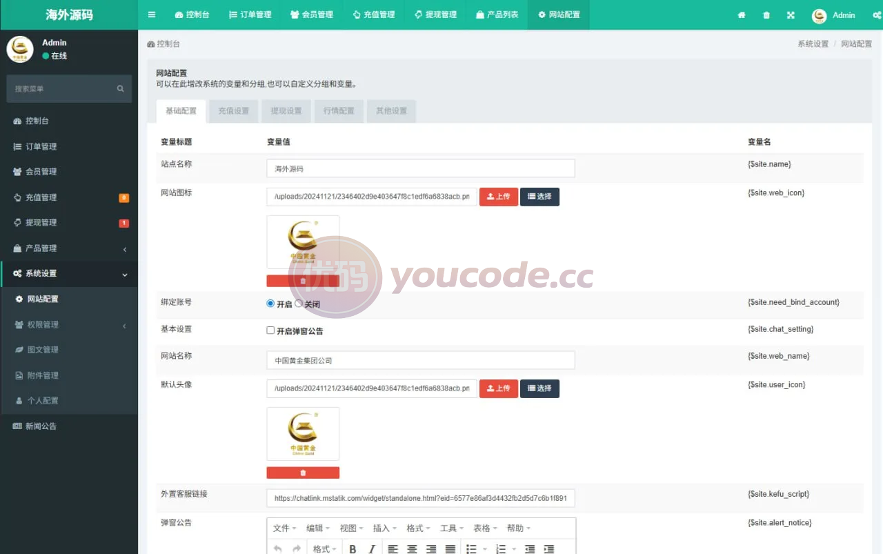Apply bold formatting in the editor

(353, 548)
